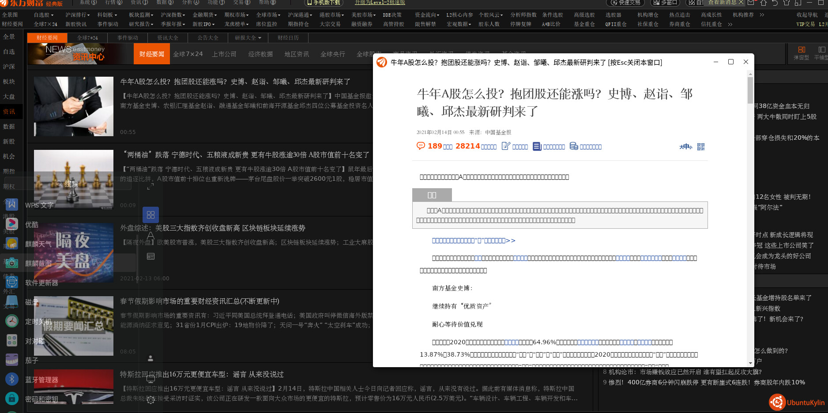Image resolution: width=828 pixels, height=413 pixels.
Task: Click the article popup vertical scrollbar
Action: [x=750, y=90]
